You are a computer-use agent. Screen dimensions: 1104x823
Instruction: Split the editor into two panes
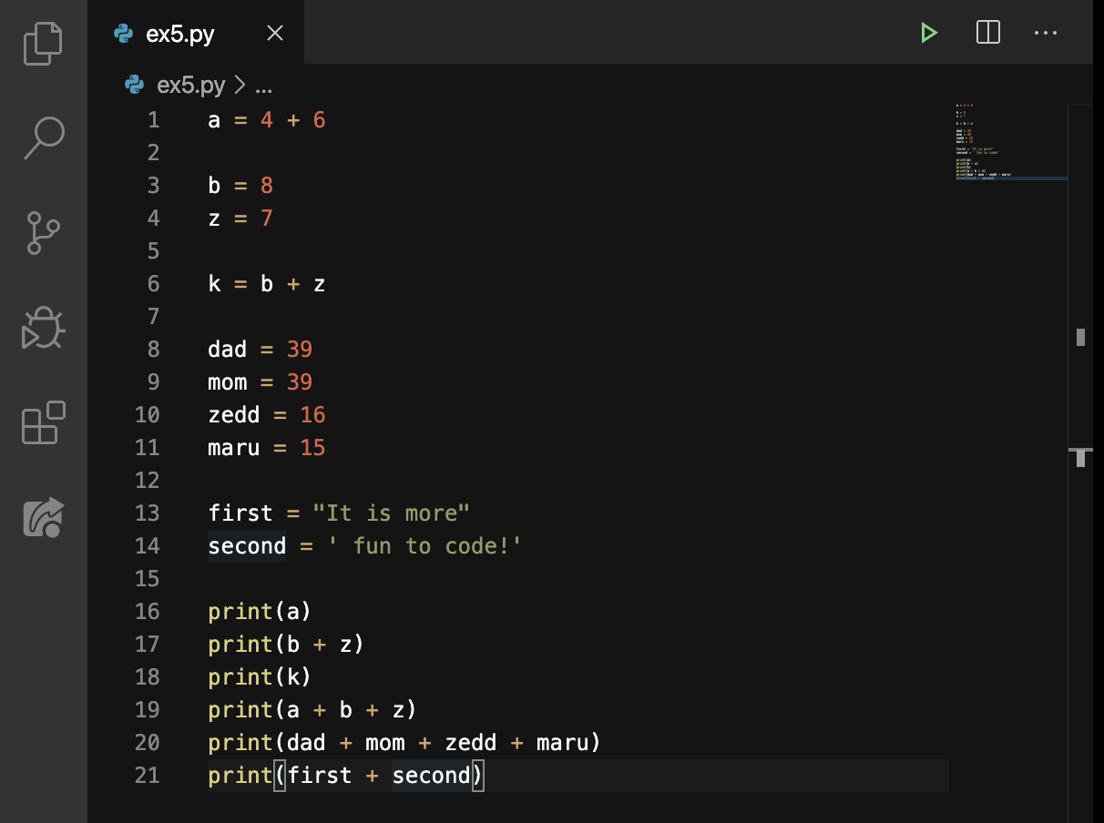[987, 33]
